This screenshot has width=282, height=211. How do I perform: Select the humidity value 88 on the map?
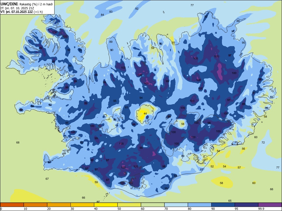tap(238, 21)
